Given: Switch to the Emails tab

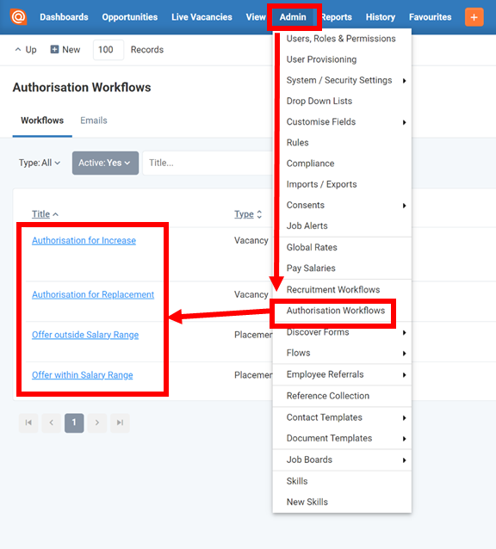Looking at the screenshot, I should [94, 120].
